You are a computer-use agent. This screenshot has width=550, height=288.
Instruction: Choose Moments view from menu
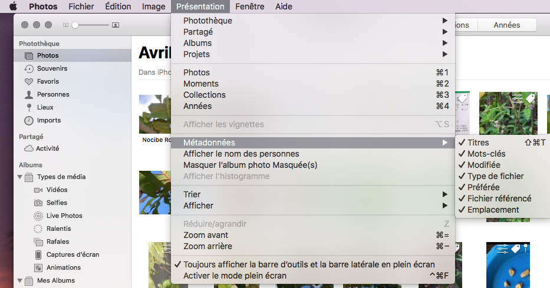click(313, 84)
